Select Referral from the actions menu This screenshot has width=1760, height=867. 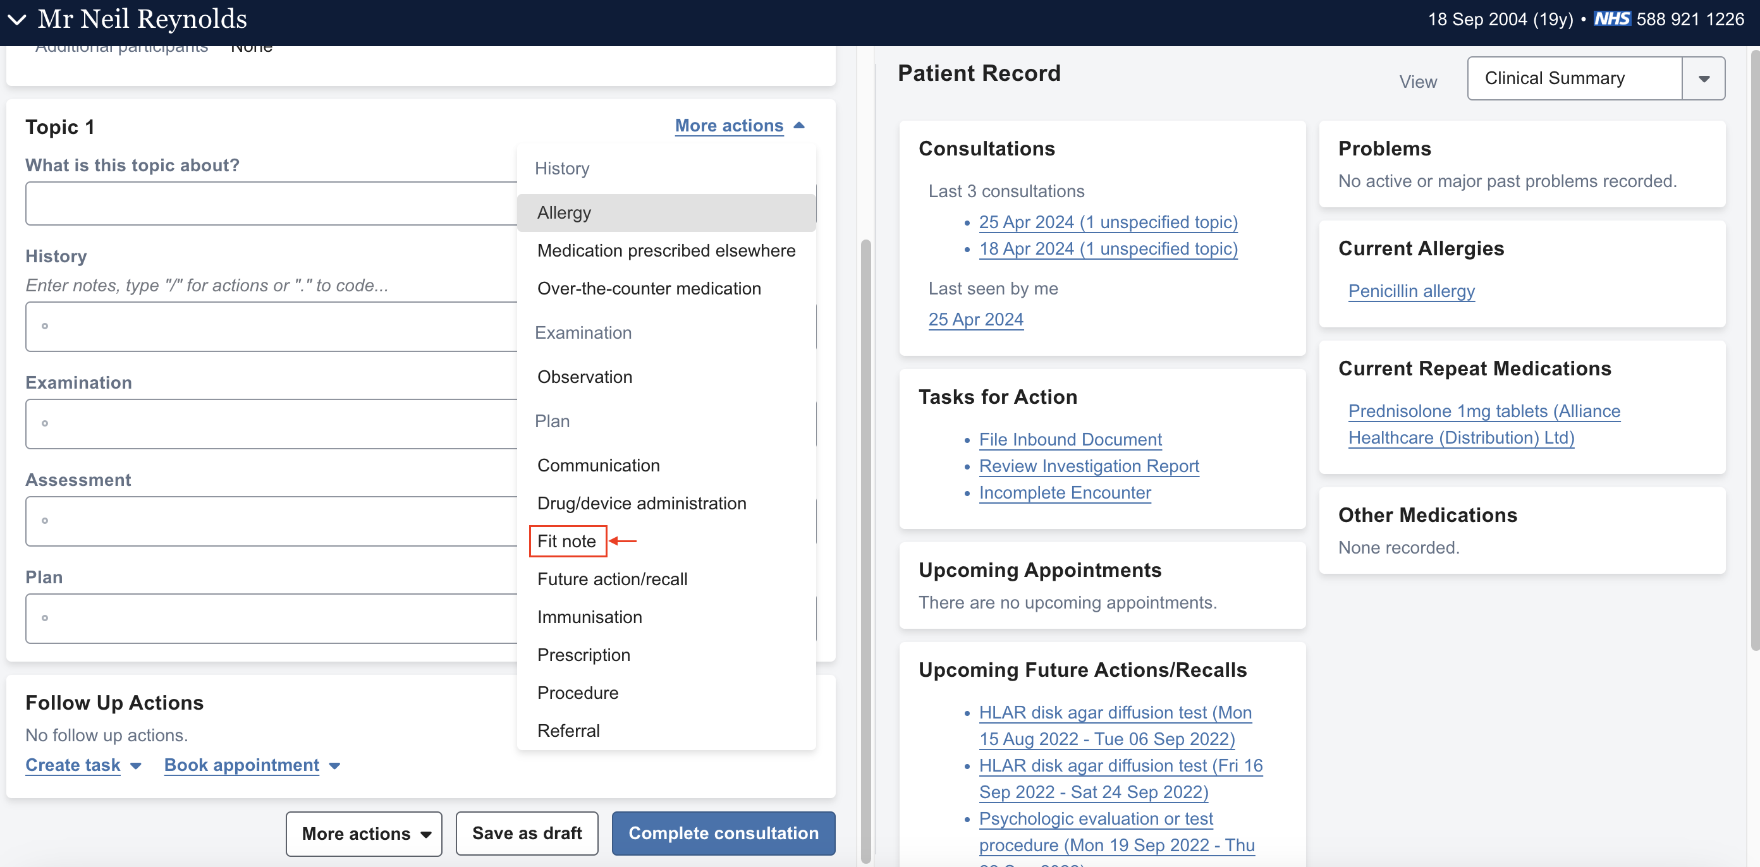568,730
